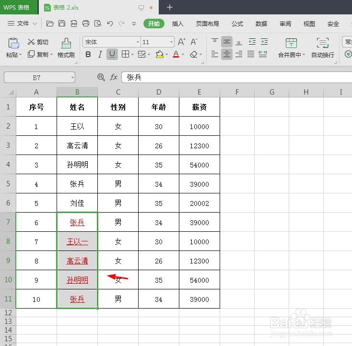The image size is (352, 346).
Task: Select the 表格 2.xls document tab
Action: 99,7
